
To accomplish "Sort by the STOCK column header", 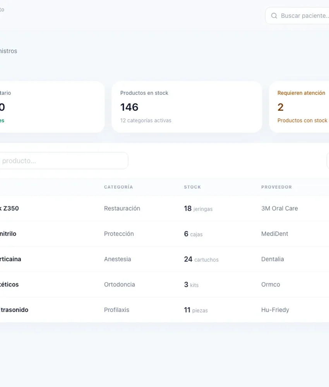I will pyautogui.click(x=192, y=187).
